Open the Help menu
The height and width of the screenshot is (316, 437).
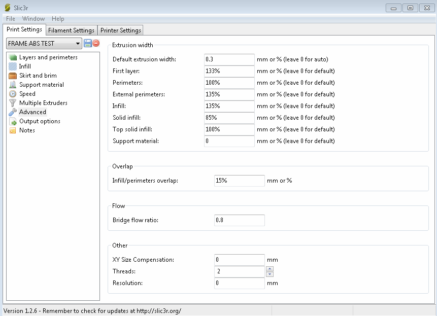pyautogui.click(x=58, y=19)
